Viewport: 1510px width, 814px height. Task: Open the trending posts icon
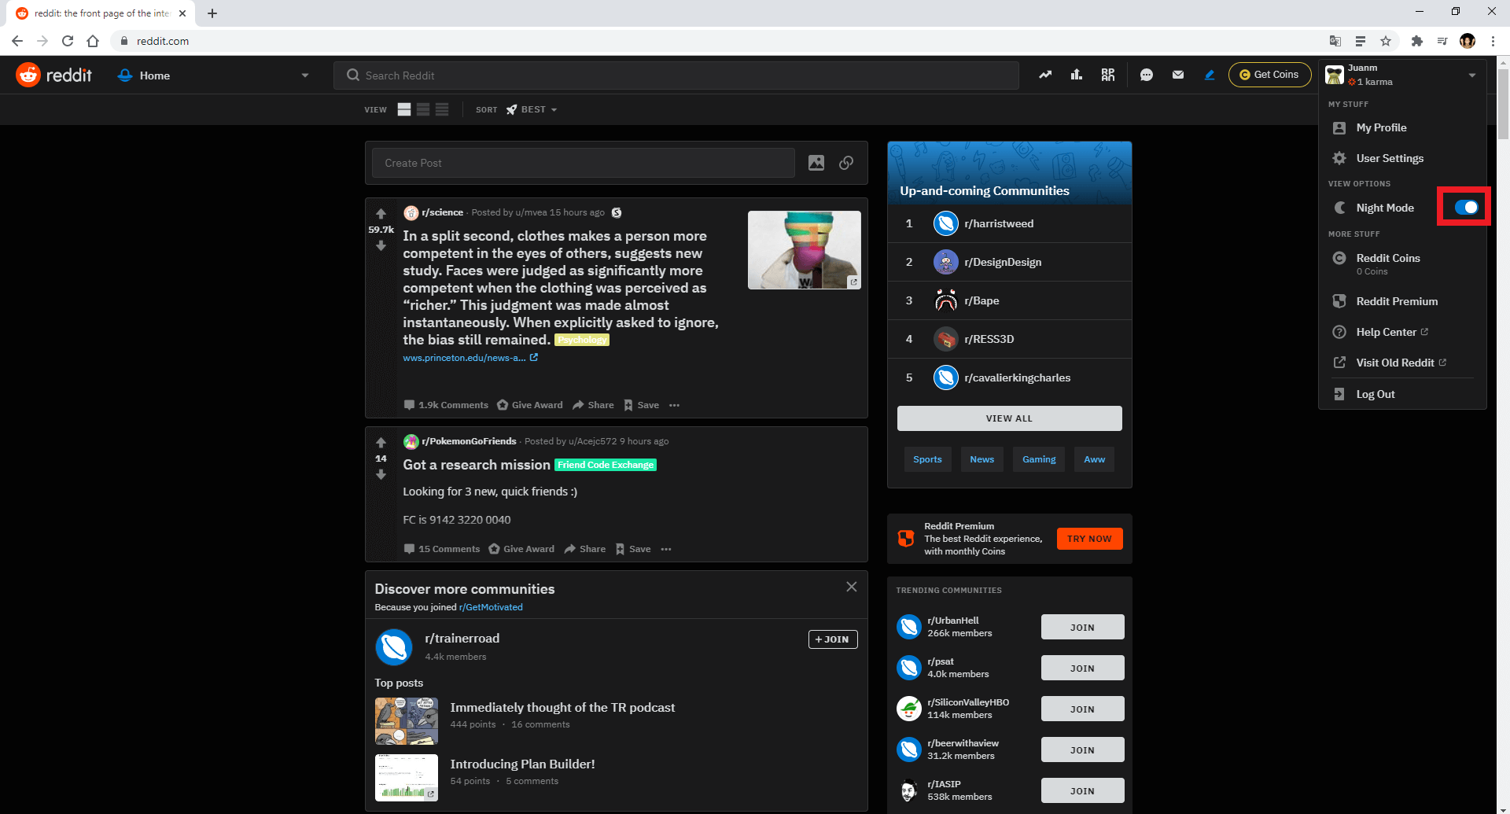(1044, 75)
